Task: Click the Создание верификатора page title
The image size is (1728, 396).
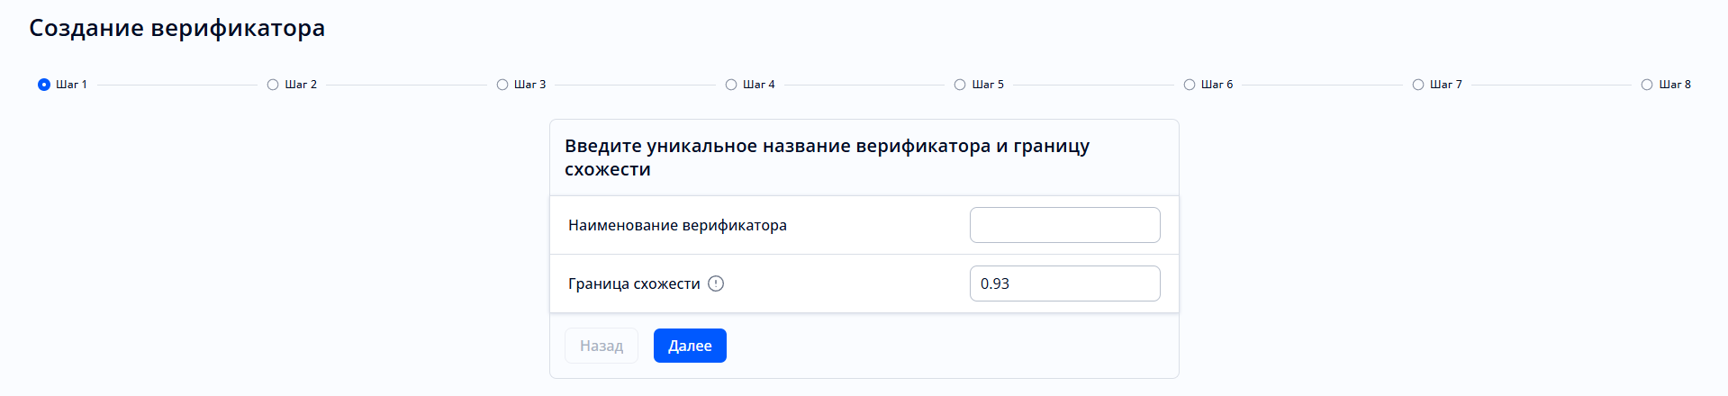Action: (x=177, y=28)
